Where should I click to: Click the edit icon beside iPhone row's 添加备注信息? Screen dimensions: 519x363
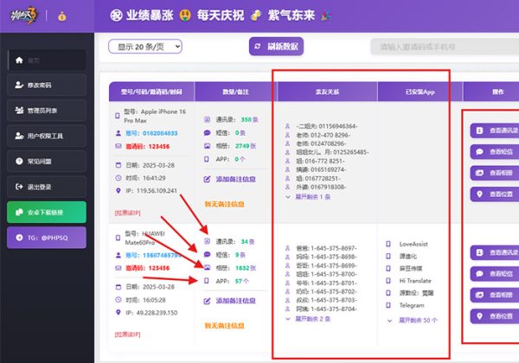[x=207, y=179]
